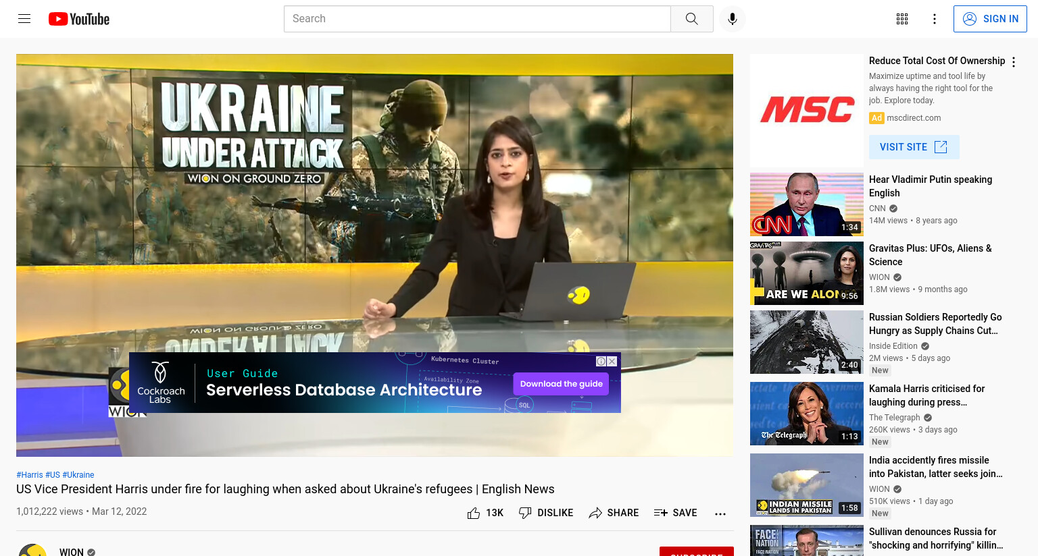This screenshot has height=556, width=1038.
Task: Open CNN channel name
Action: [877, 208]
